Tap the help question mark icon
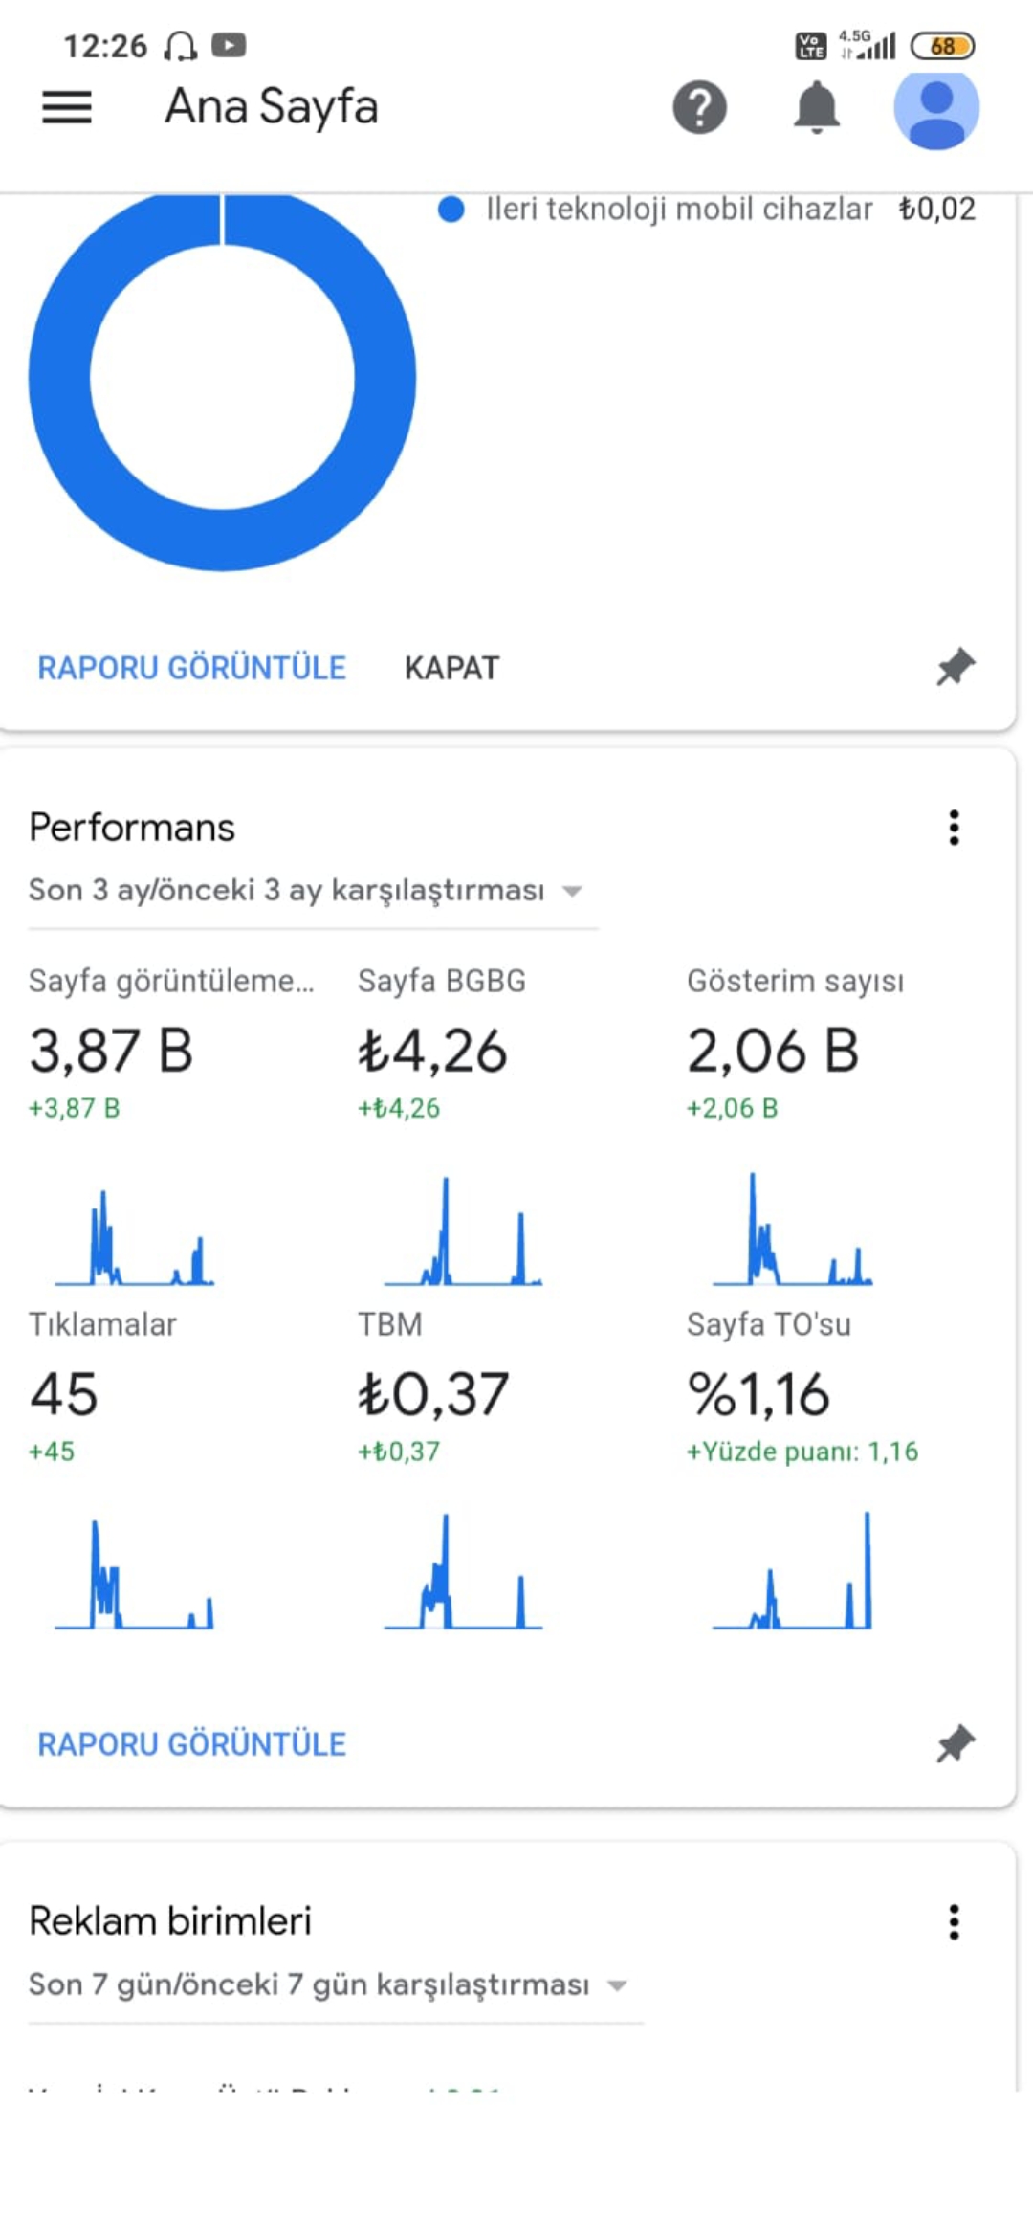 [699, 107]
